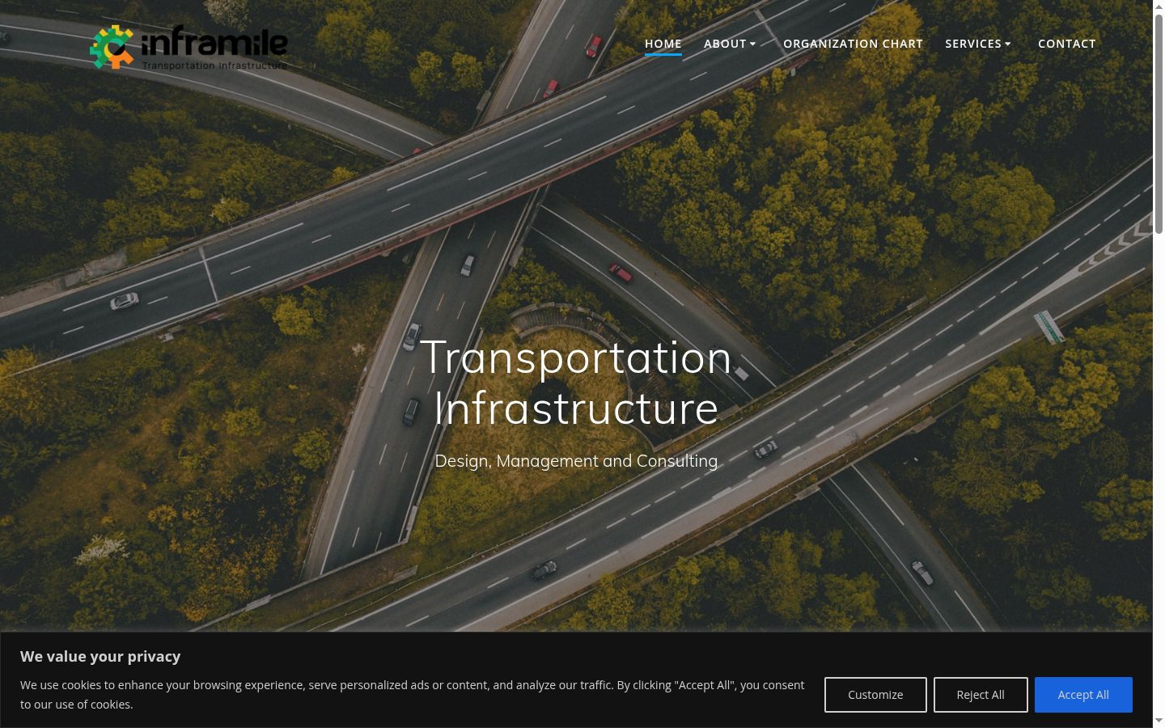Click the Inframile wordmark text
The width and height of the screenshot is (1165, 728).
(214, 42)
